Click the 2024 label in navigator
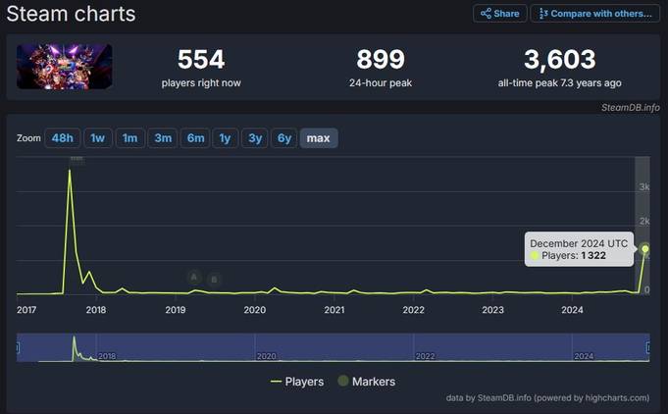Image resolution: width=668 pixels, height=414 pixels. 584,356
